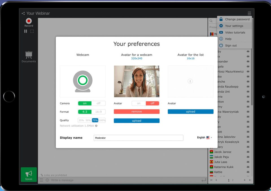The image size is (271, 191).
Task: Go to last page of participant list
Action: point(250,180)
